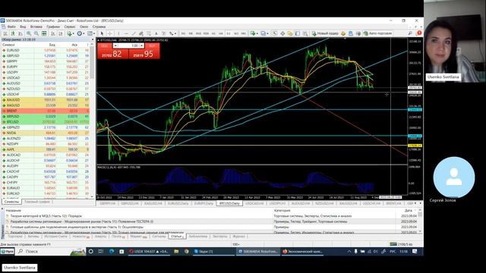The width and height of the screenshot is (486, 273).
Task: Switch timeframe to M1
Action: (x=183, y=33)
